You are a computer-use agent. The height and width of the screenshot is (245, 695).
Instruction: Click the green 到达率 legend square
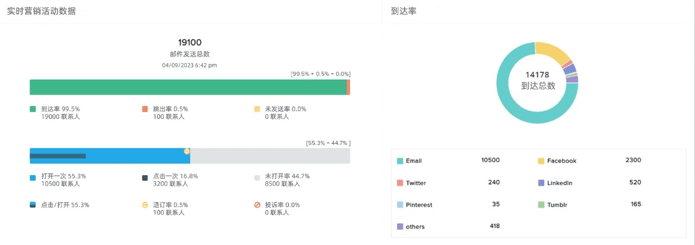(x=33, y=109)
